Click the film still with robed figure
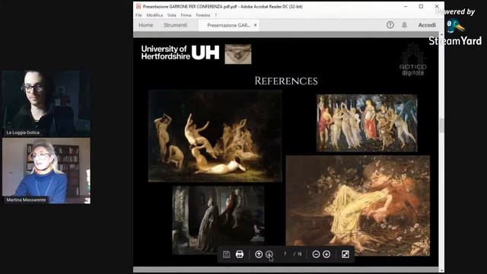 tap(218, 220)
